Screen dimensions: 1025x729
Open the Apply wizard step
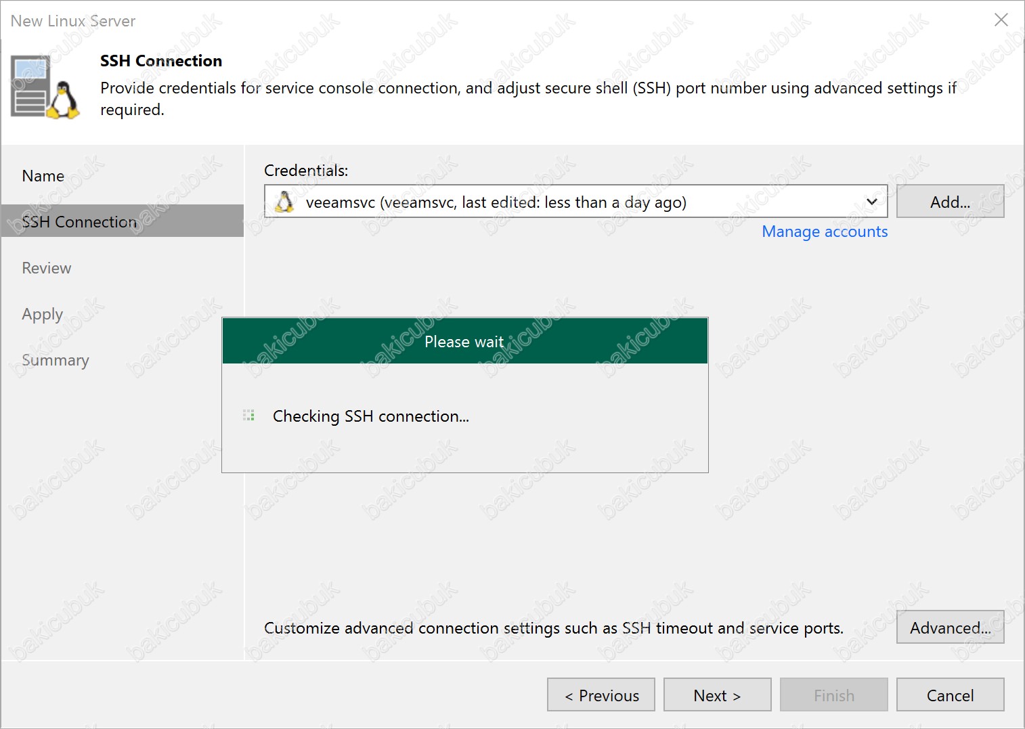[x=42, y=315]
